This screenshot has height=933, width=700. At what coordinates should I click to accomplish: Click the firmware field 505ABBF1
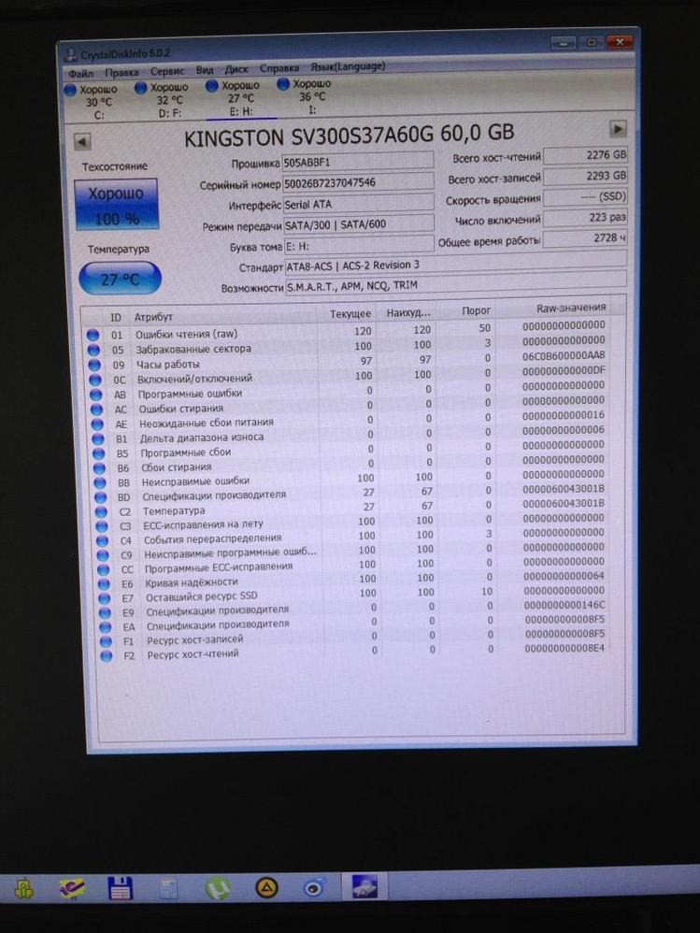[358, 161]
